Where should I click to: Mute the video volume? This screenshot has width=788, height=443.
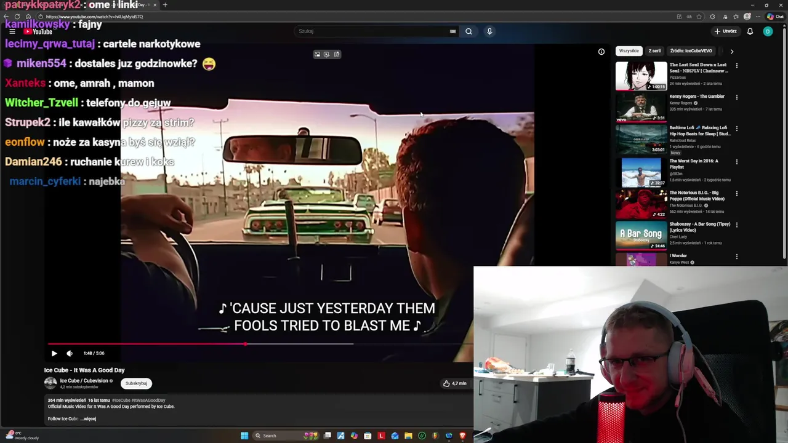click(x=70, y=353)
